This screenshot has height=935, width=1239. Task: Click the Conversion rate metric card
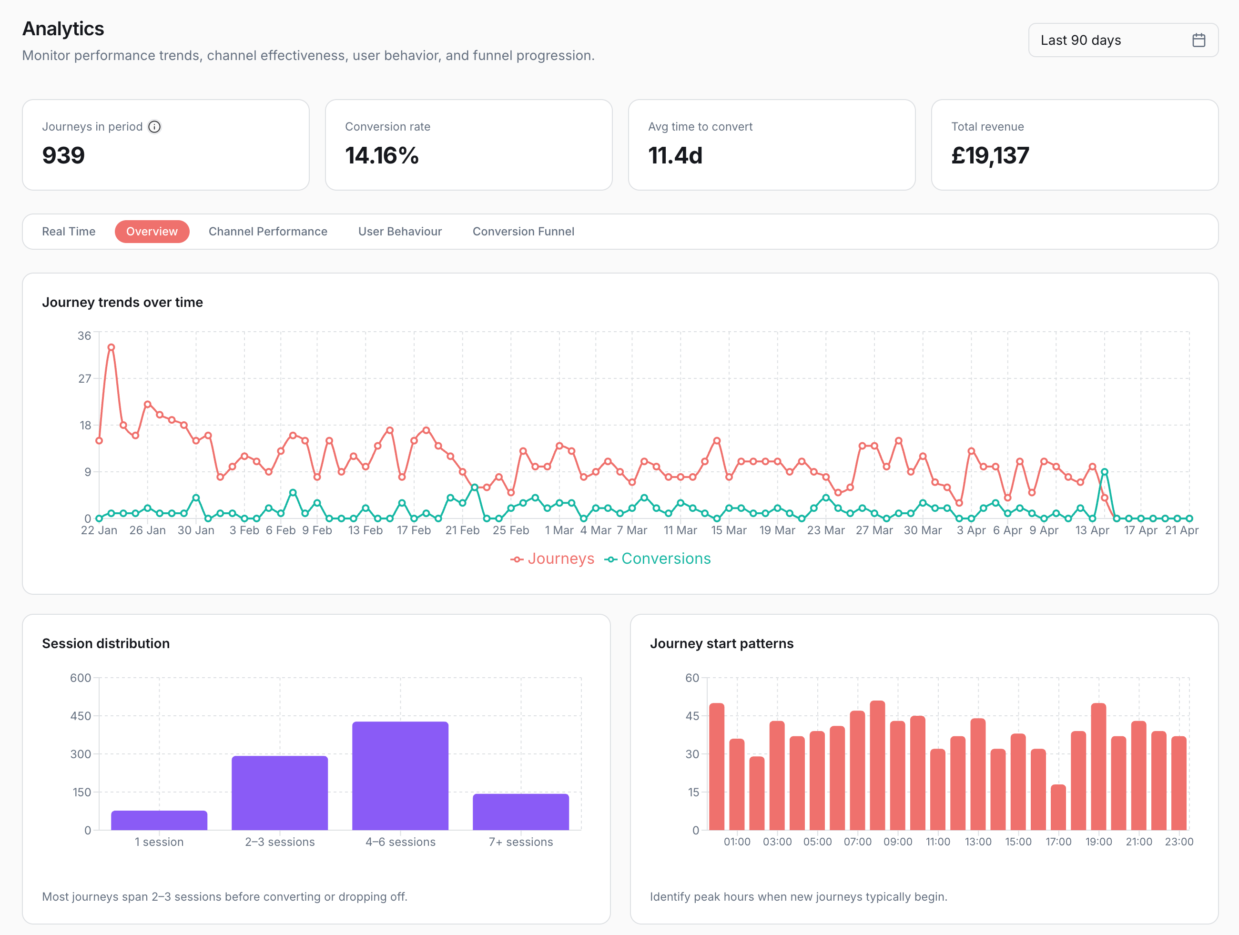(x=469, y=144)
